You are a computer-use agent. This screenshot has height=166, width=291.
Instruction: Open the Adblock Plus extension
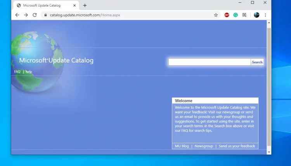[x=227, y=15]
